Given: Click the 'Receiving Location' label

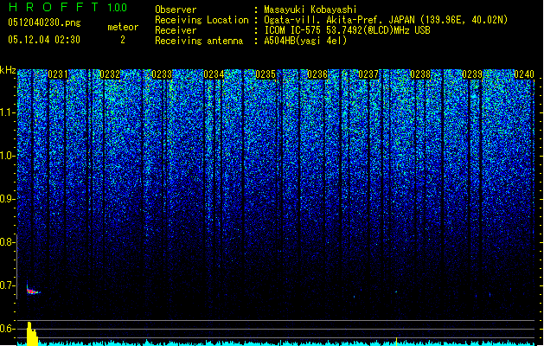Looking at the screenshot, I should pyautogui.click(x=202, y=20).
